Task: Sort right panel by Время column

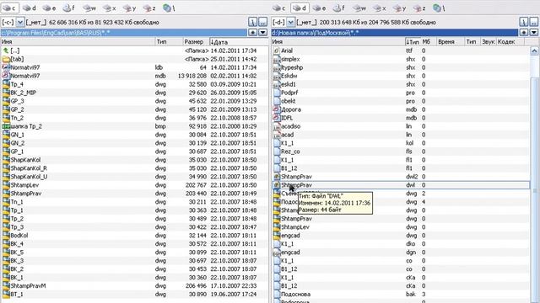Action: point(450,42)
